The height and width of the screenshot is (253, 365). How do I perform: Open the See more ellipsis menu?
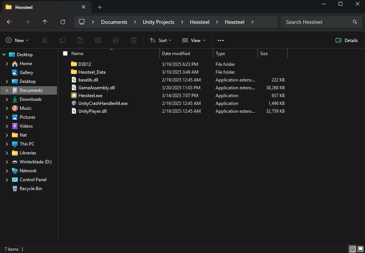tap(221, 40)
